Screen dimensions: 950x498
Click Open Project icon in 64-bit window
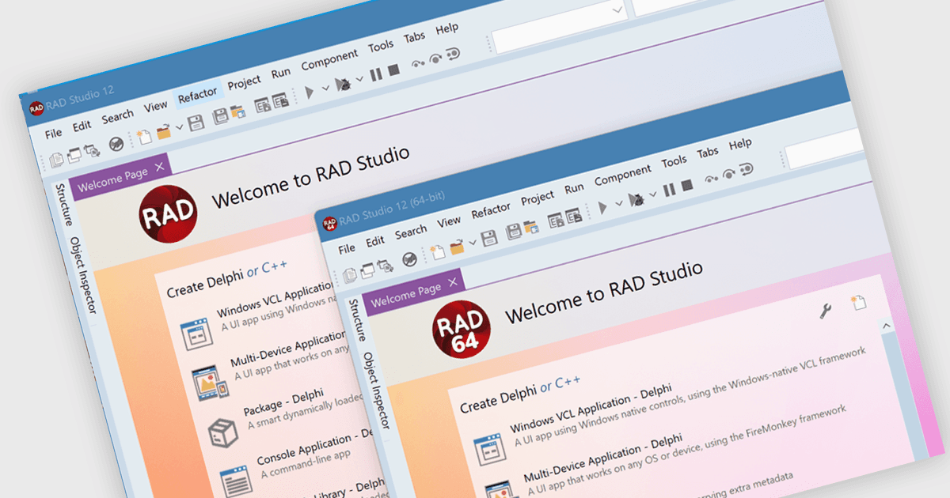(x=531, y=226)
